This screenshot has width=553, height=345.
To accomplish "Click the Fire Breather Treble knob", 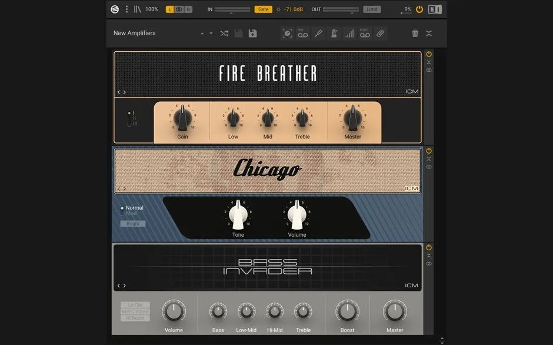I will (302, 118).
